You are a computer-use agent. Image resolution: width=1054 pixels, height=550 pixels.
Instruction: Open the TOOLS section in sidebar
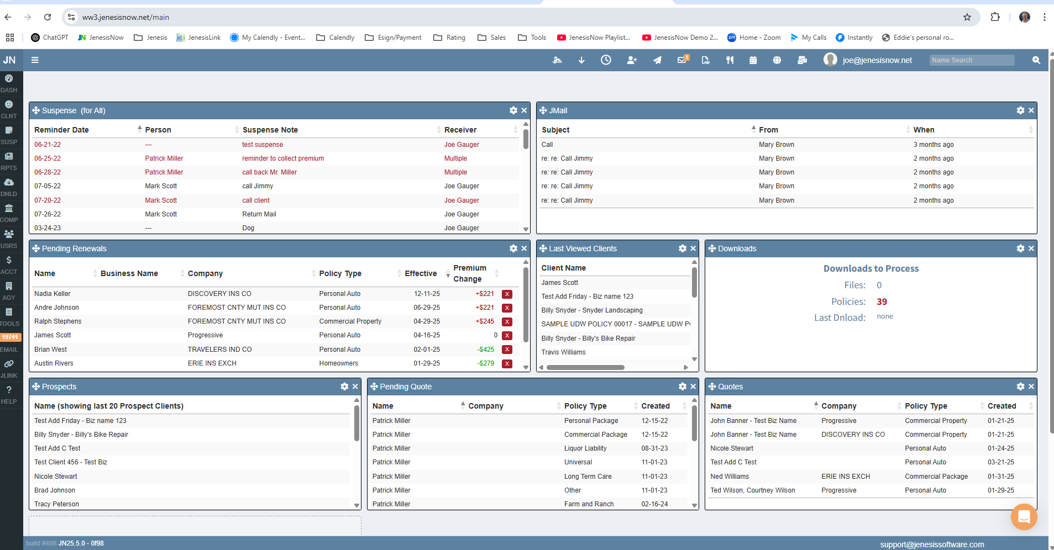[9, 316]
